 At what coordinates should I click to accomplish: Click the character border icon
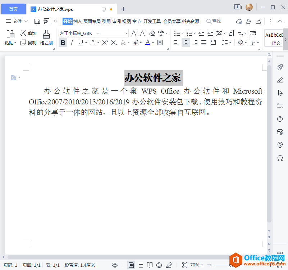click(160, 43)
